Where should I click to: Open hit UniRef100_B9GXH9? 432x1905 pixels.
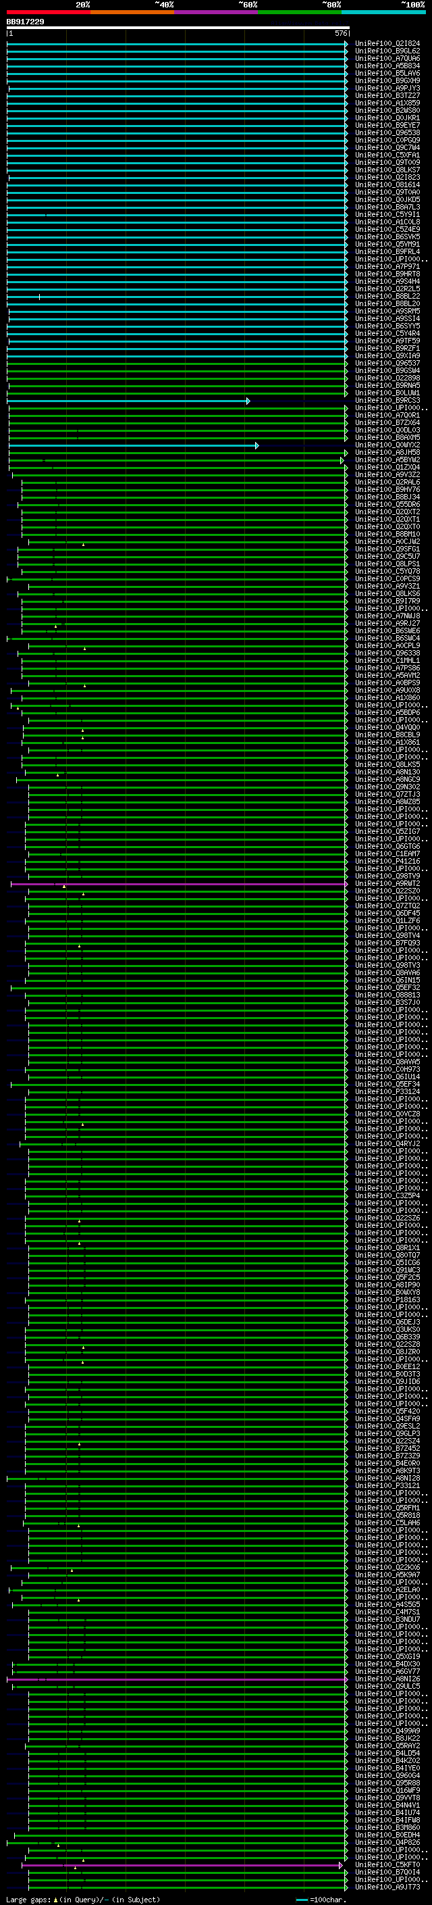coord(387,80)
